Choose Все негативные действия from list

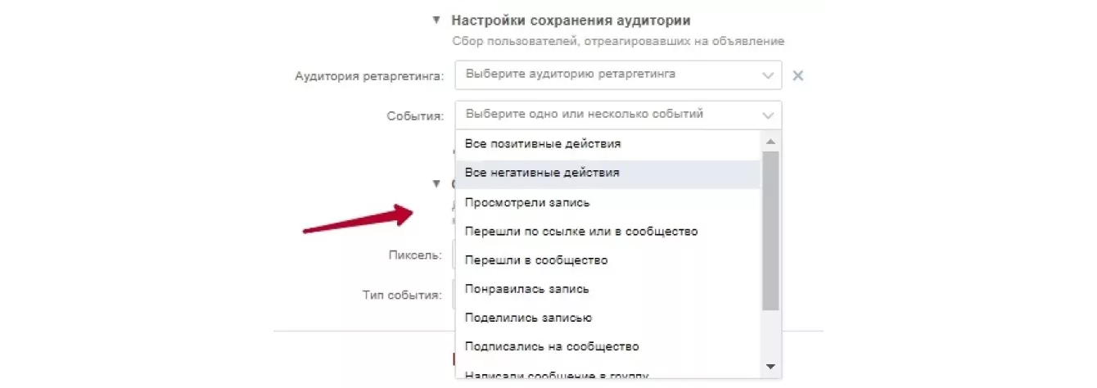[x=542, y=174]
